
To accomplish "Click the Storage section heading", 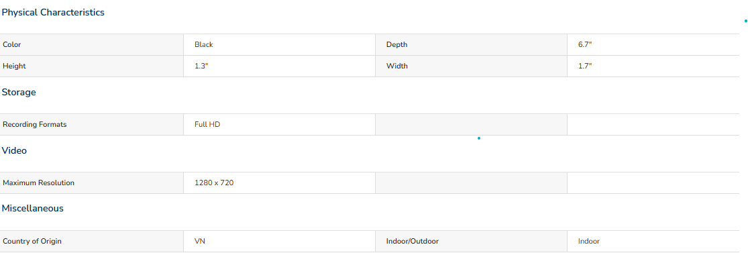I will pyautogui.click(x=19, y=93).
